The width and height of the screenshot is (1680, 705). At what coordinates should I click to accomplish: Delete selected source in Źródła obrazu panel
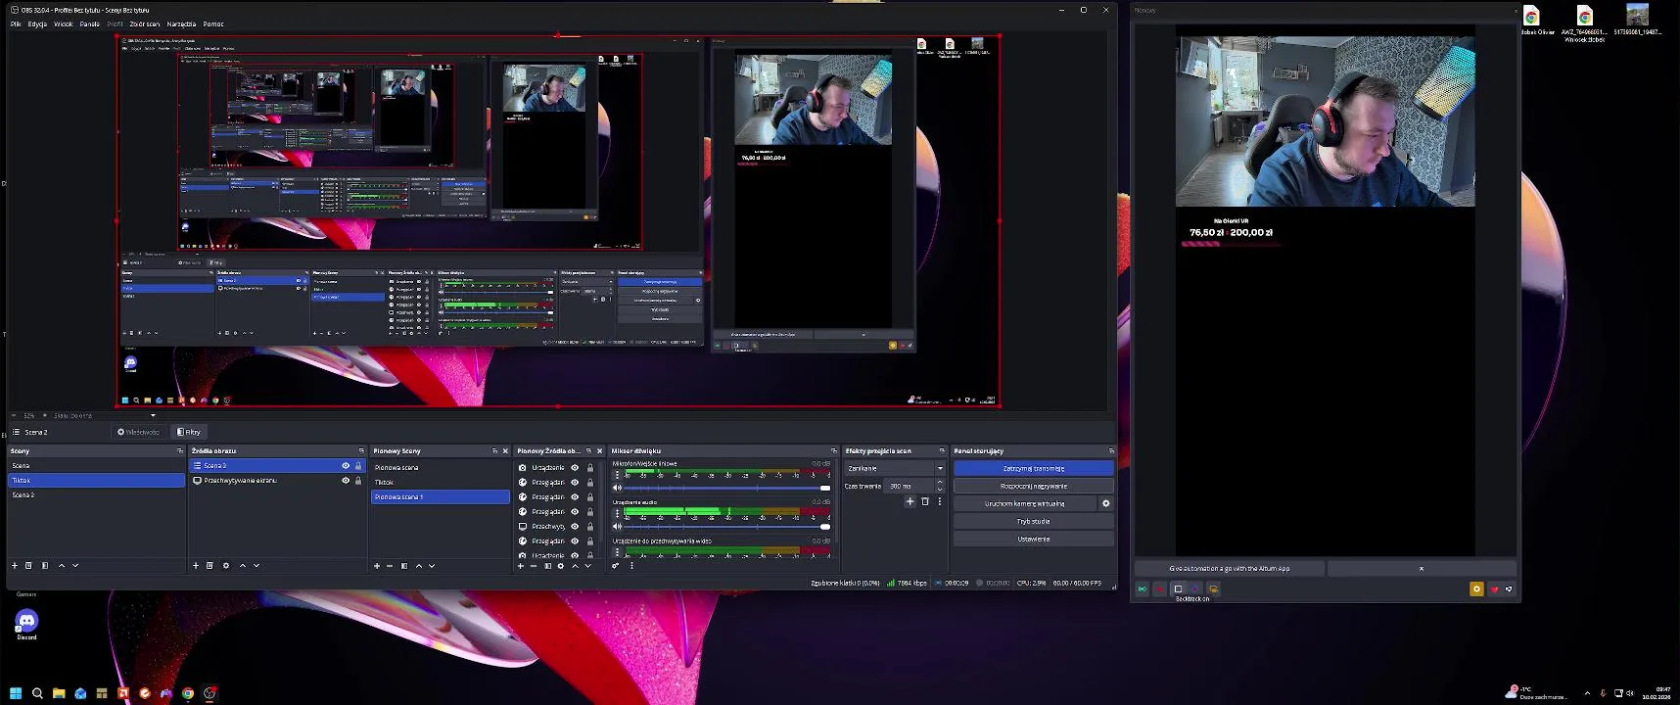(x=210, y=565)
